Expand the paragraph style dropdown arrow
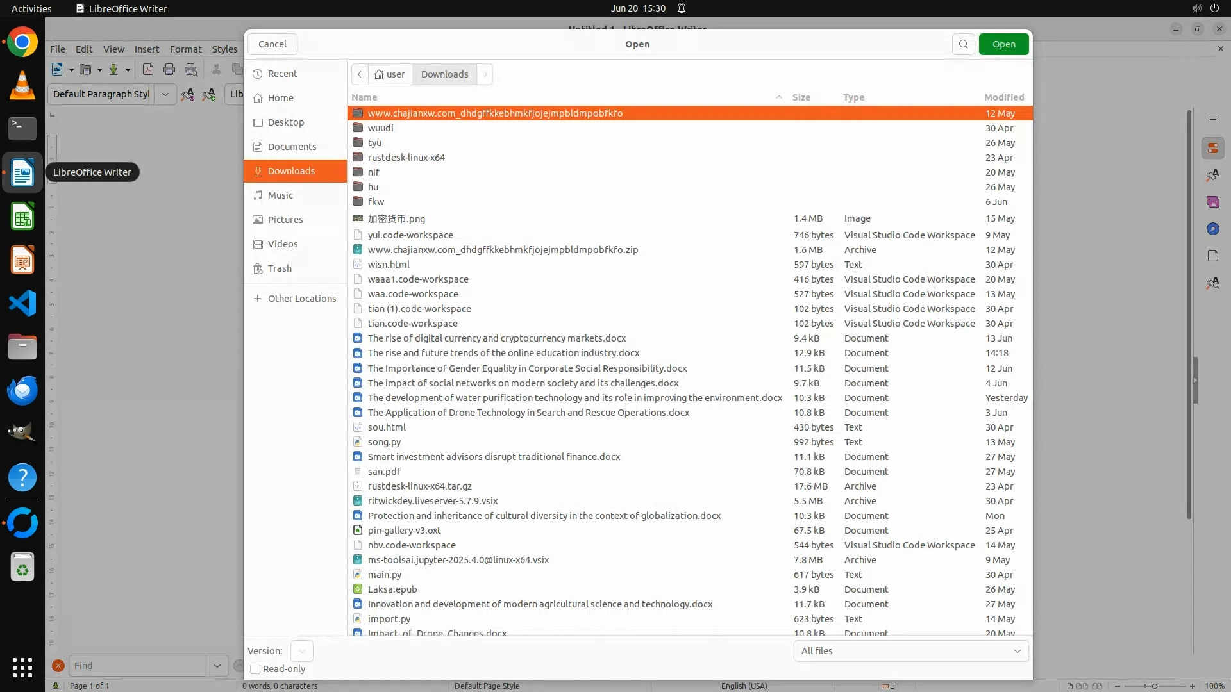The image size is (1231, 692). [165, 94]
